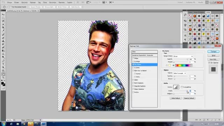Image resolution: width=224 pixels, height=126 pixels.
Task: Enable the Gölge checkbox
Action: click(133, 58)
